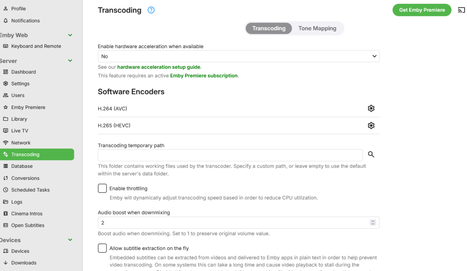Open H.265 (HEVC) encoder settings gear
Screen dimensions: 467x271
tap(371, 125)
